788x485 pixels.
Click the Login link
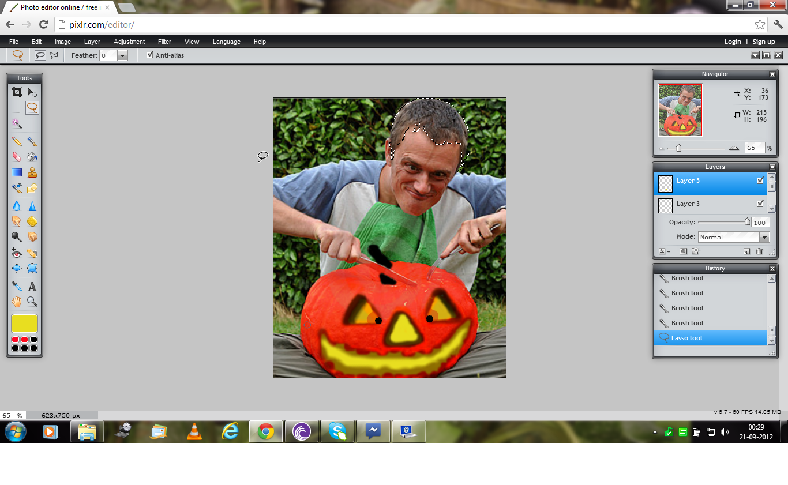[x=733, y=42]
